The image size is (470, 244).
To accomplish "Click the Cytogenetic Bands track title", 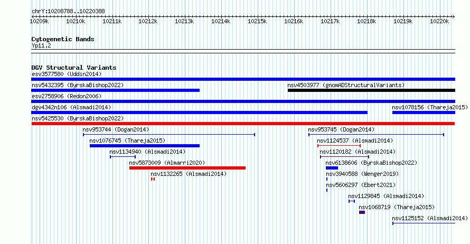I will 63,39.
